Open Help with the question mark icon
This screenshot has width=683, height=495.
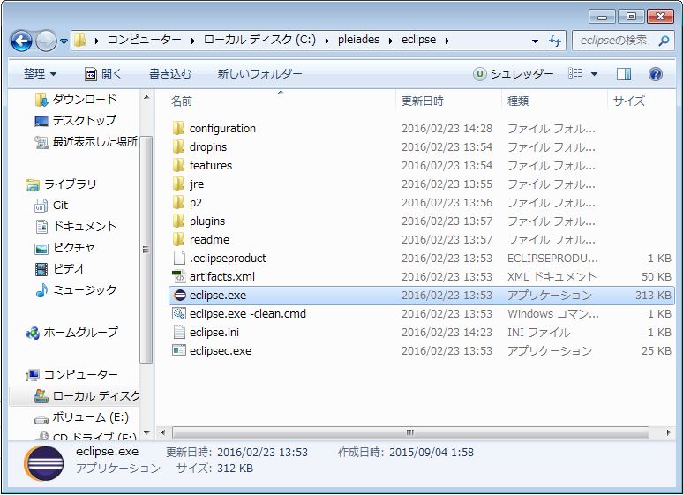[656, 73]
